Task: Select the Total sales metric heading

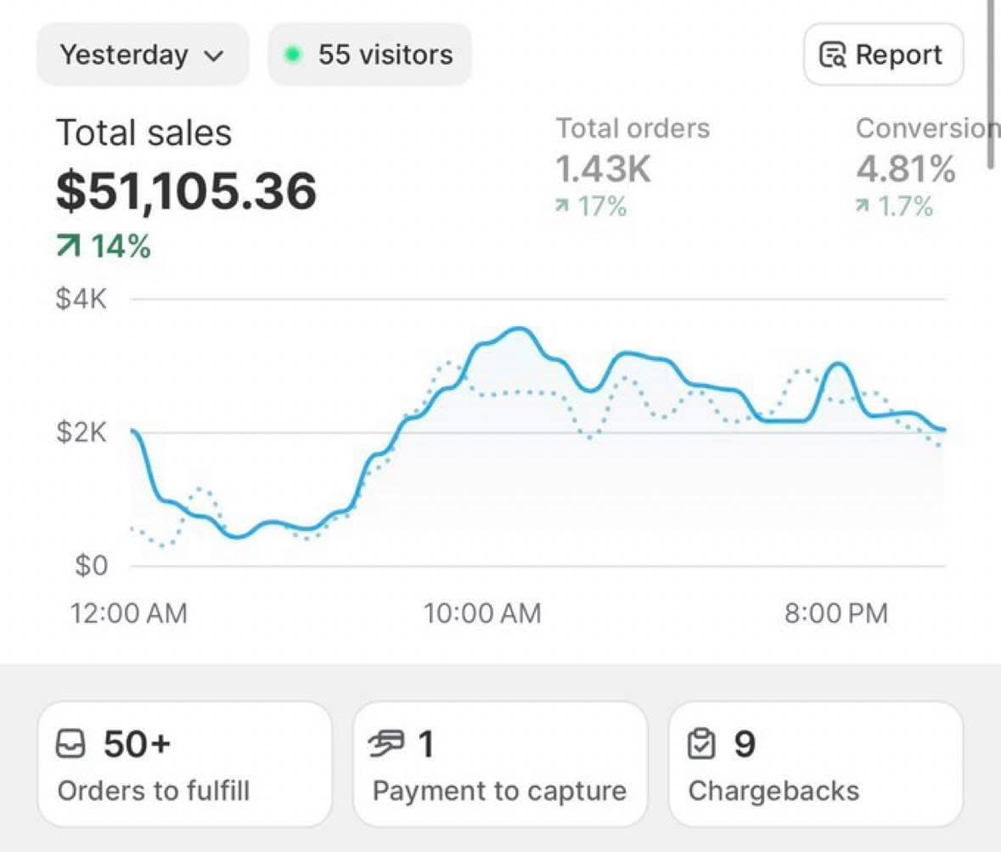Action: 143,133
